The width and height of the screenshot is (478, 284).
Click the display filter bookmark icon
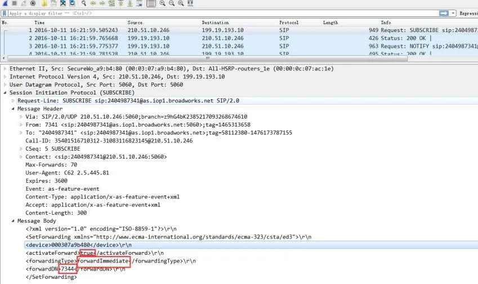coord(5,13)
